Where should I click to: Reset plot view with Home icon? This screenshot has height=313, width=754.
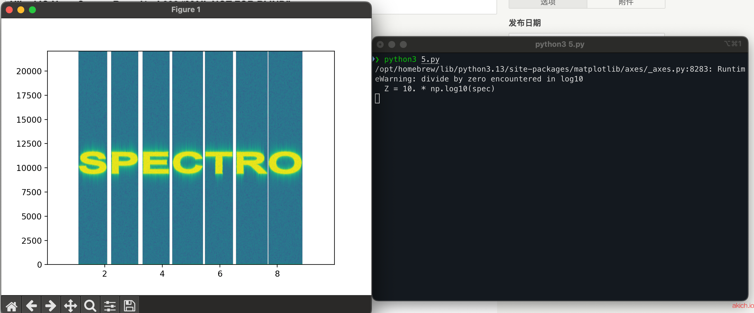[x=11, y=306]
